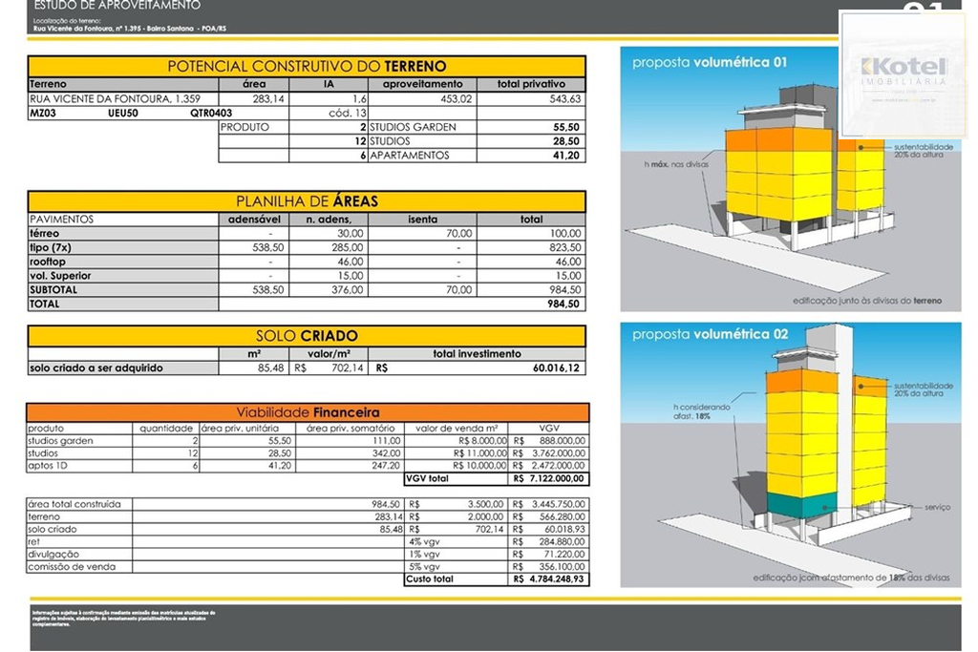Image resolution: width=978 pixels, height=652 pixels.
Task: Click the total investimento value '60.016,12'
Action: 557,368
